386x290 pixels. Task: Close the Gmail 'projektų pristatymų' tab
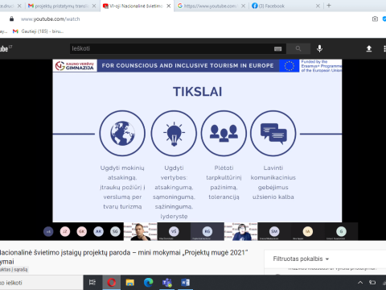tap(94, 6)
